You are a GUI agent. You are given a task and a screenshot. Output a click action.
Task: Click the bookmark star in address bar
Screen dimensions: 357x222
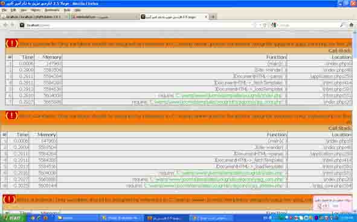pos(265,25)
